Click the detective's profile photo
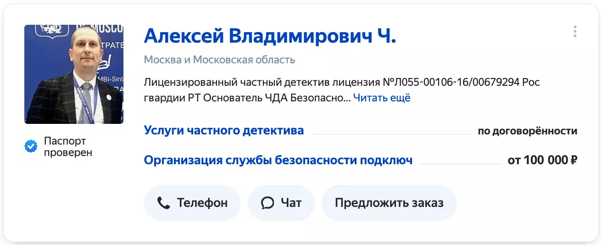Viewport: 602px width, 245px height. point(74,74)
